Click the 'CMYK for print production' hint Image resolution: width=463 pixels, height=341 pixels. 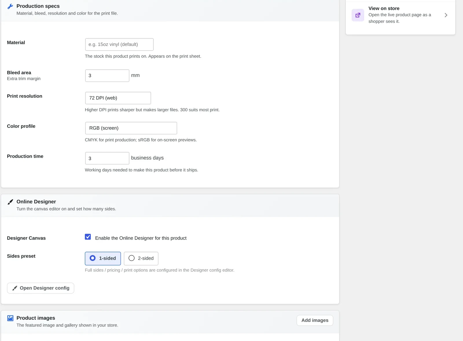141,140
